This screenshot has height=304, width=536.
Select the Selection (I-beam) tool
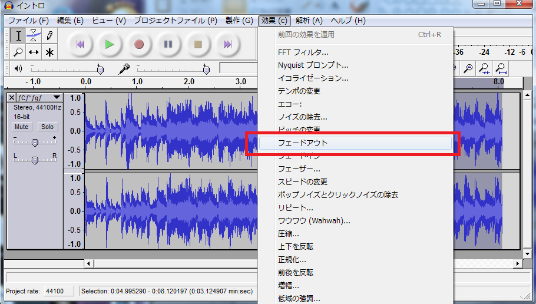[x=18, y=35]
